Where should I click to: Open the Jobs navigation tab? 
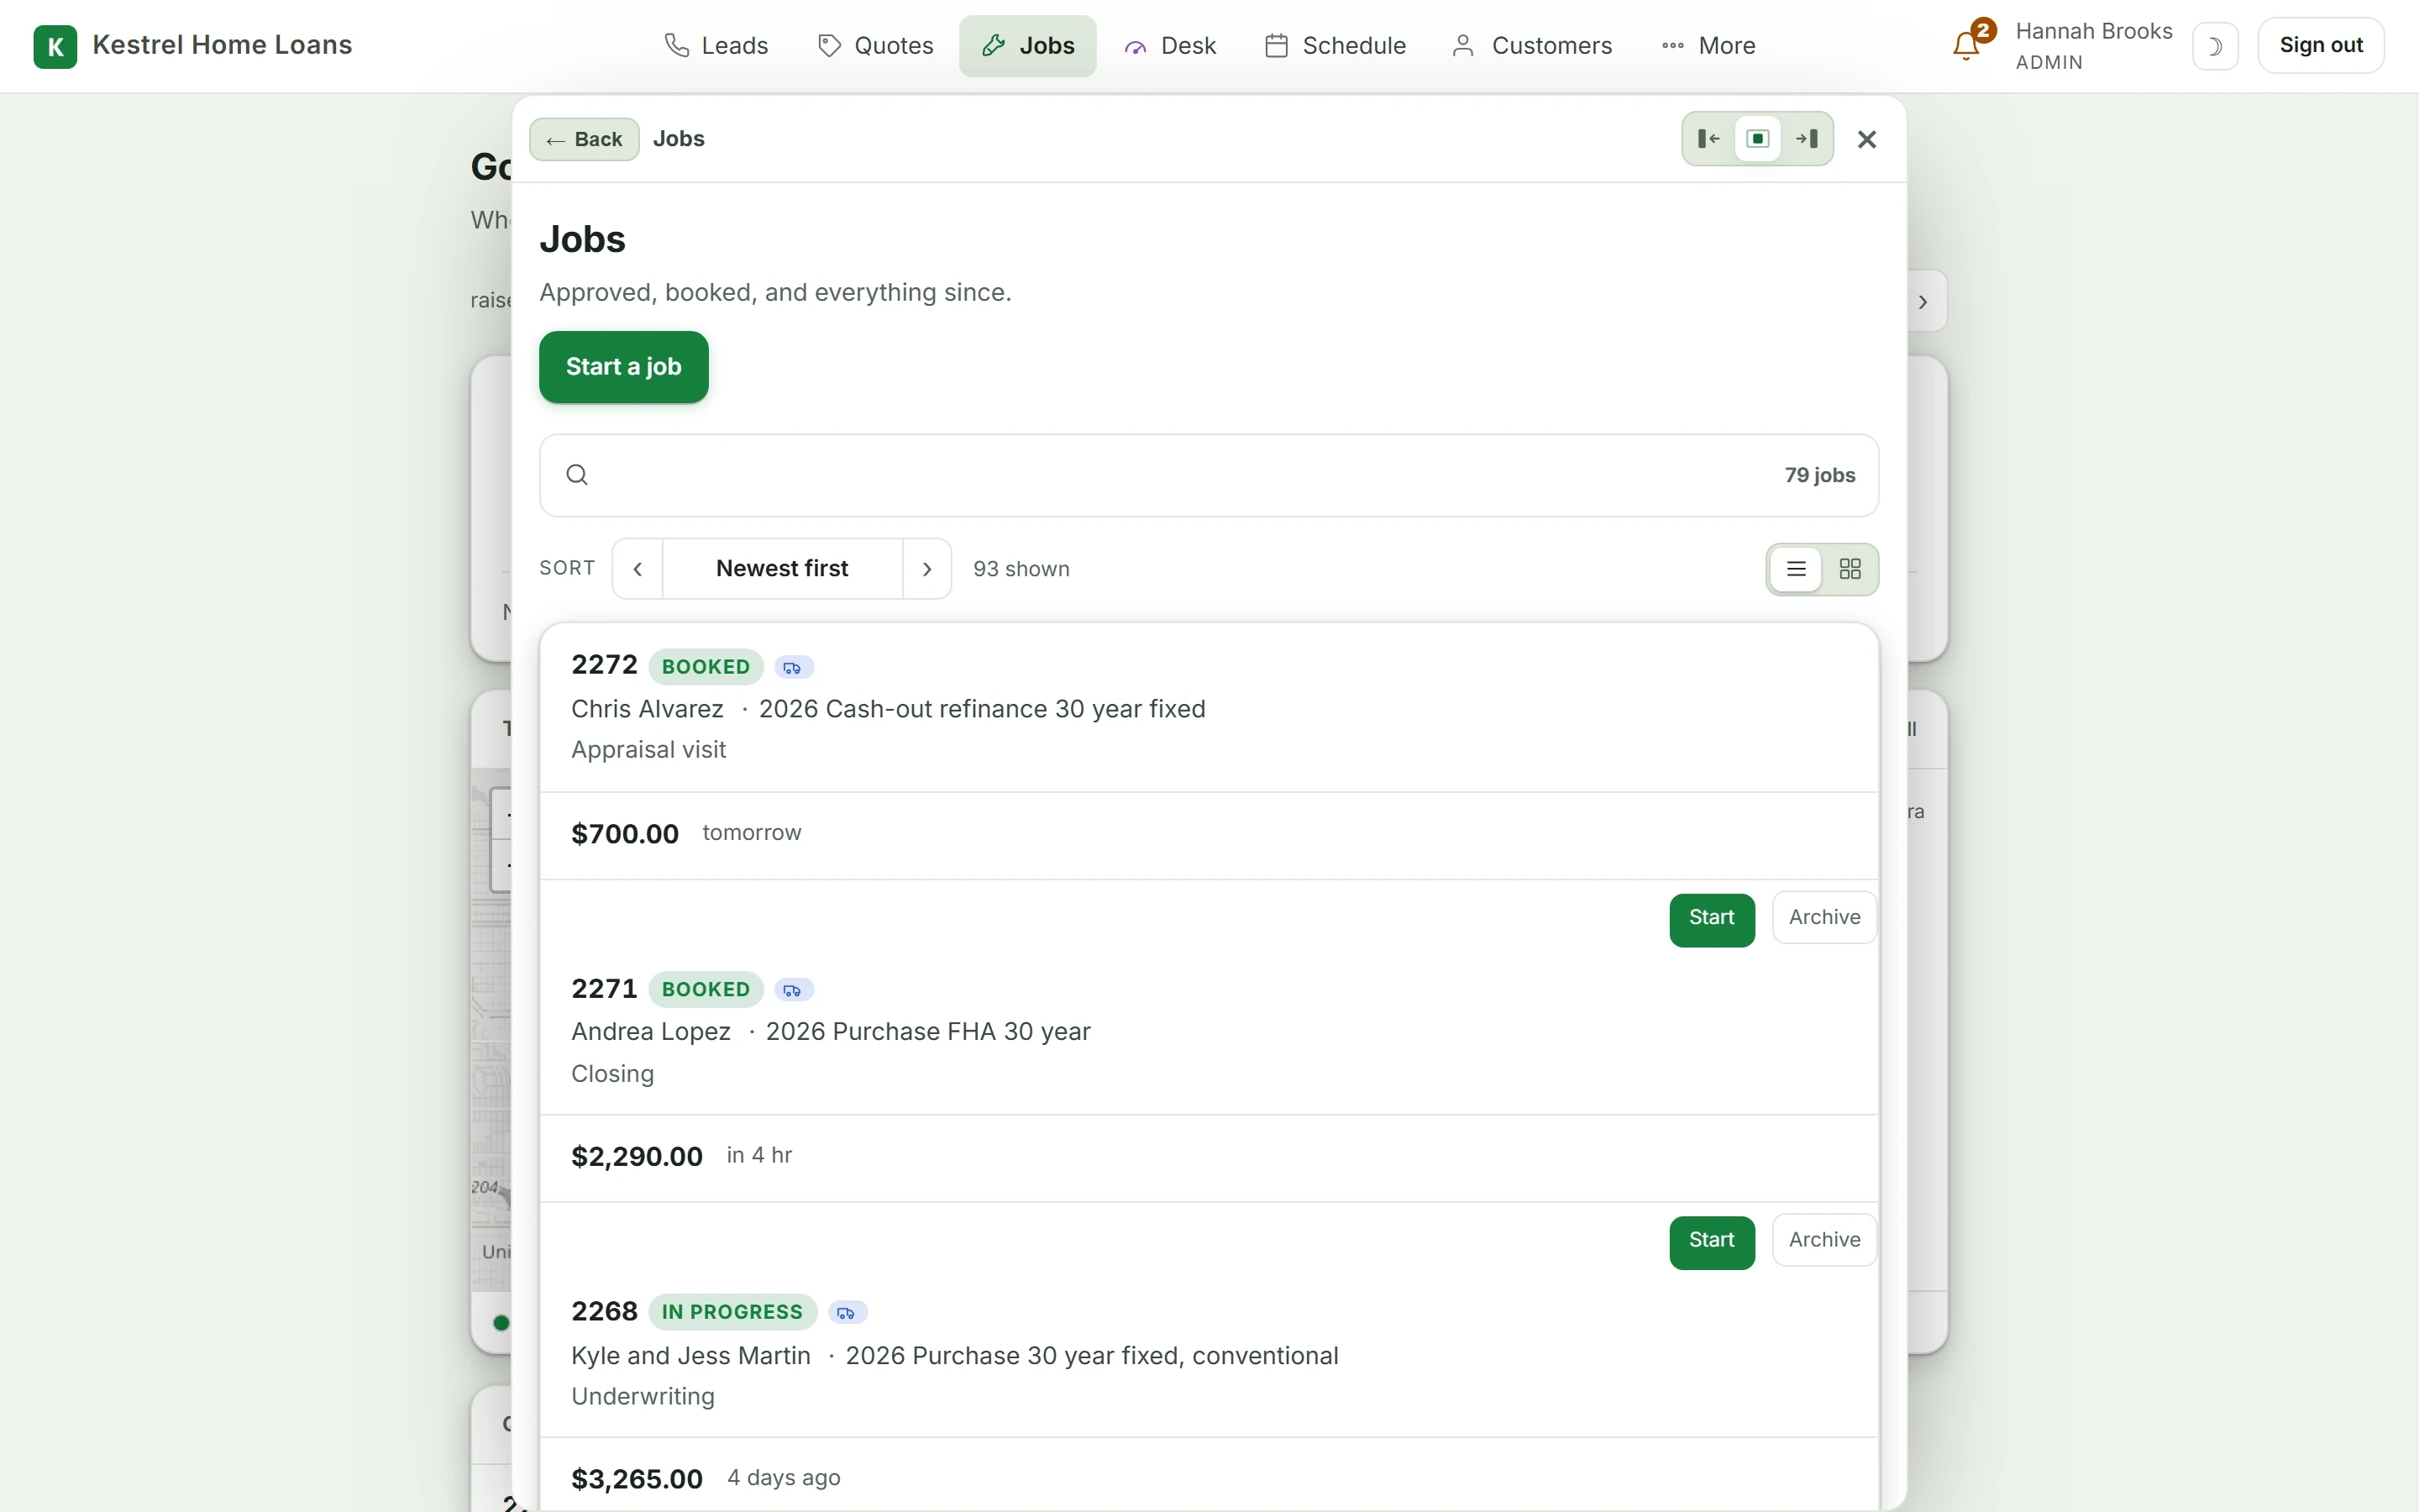[1027, 46]
